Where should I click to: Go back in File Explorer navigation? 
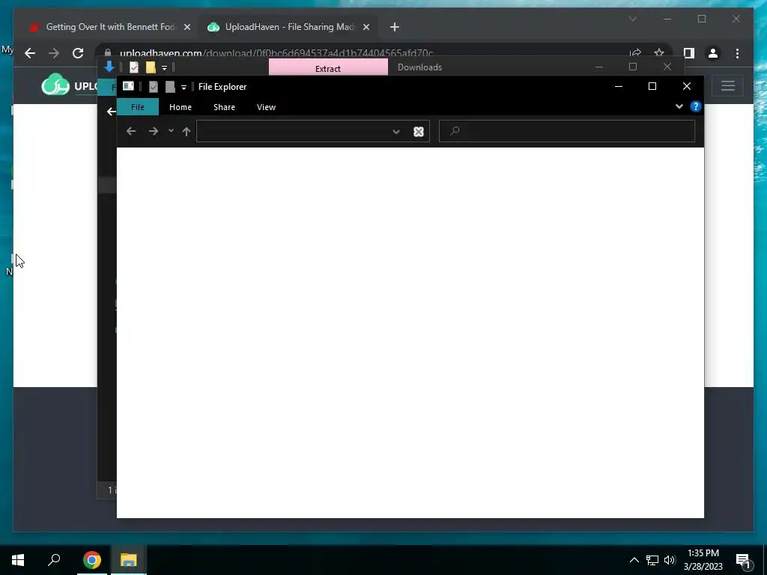(130, 131)
